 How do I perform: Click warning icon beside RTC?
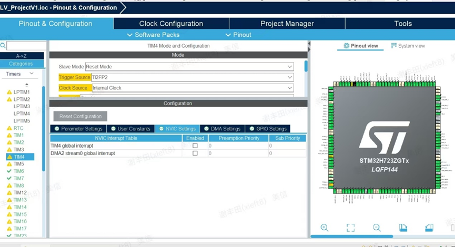9,128
